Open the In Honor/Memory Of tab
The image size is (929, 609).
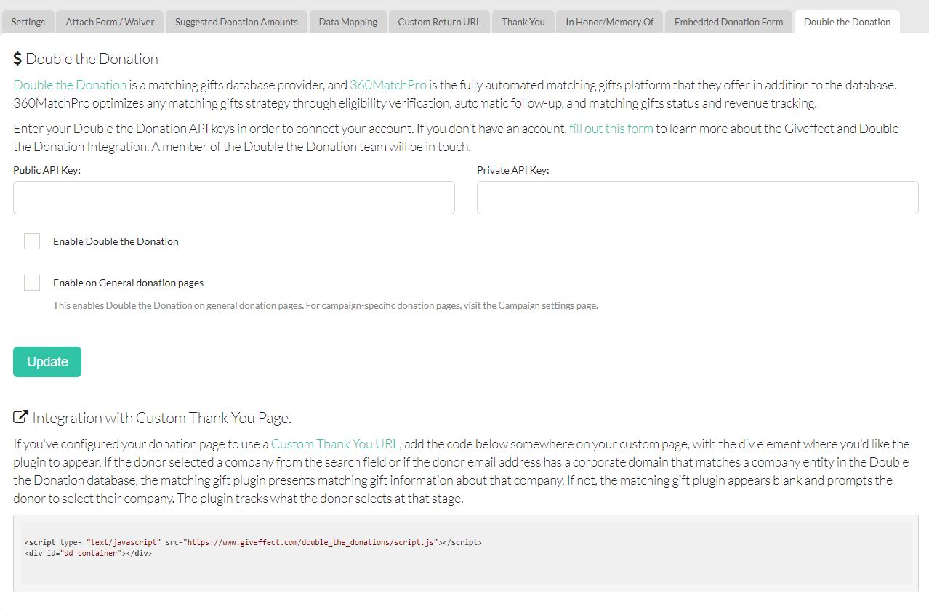point(610,22)
